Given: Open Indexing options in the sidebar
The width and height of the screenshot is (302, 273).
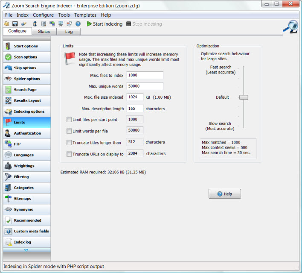Looking at the screenshot, I should [27, 112].
